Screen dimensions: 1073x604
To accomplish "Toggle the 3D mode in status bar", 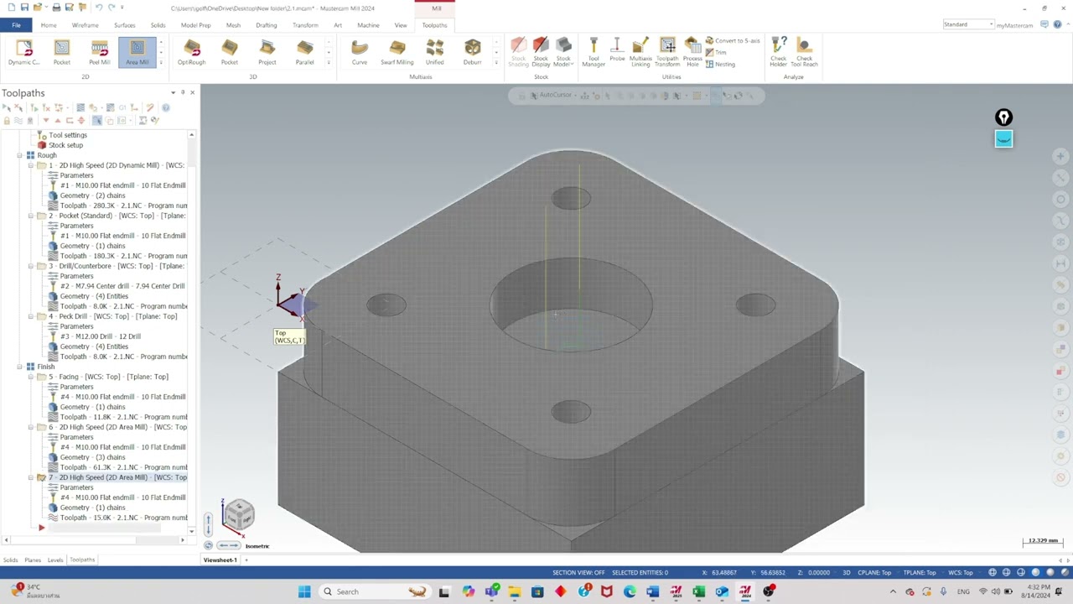I will point(846,573).
